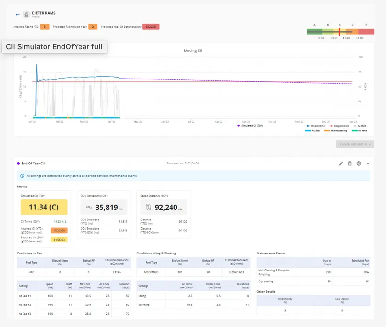Click the back arrow next to DIETER RAMS
The height and width of the screenshot is (327, 386).
[17, 15]
